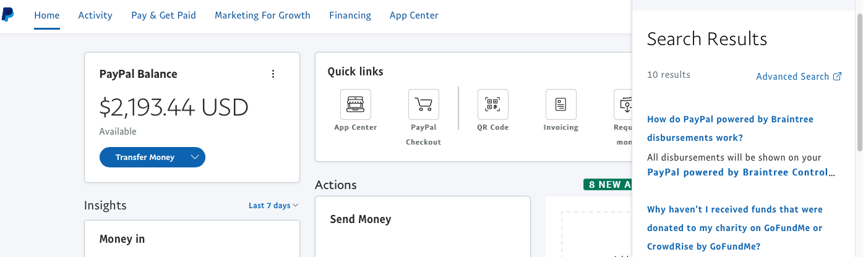
Task: Switch to the Activity tab
Action: 95,15
